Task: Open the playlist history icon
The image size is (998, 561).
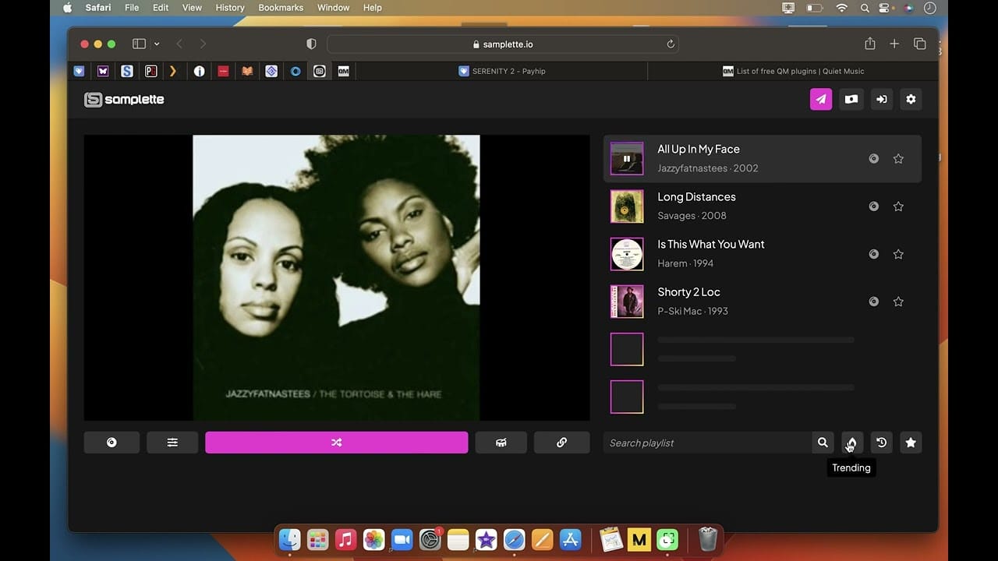Action: 881,443
